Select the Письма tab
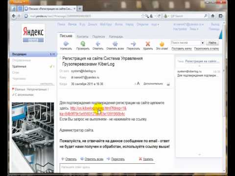This screenshot has height=176, width=235. click(66, 36)
